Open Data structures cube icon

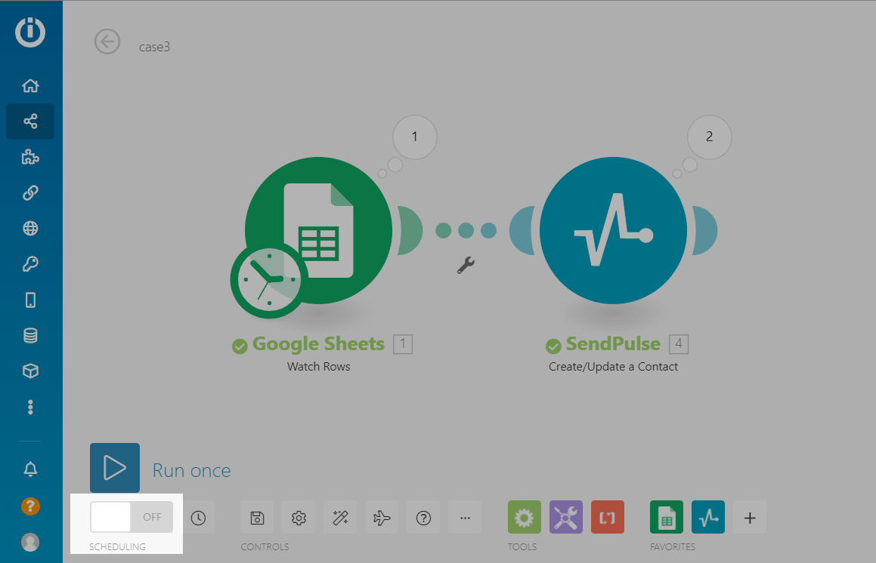[30, 371]
